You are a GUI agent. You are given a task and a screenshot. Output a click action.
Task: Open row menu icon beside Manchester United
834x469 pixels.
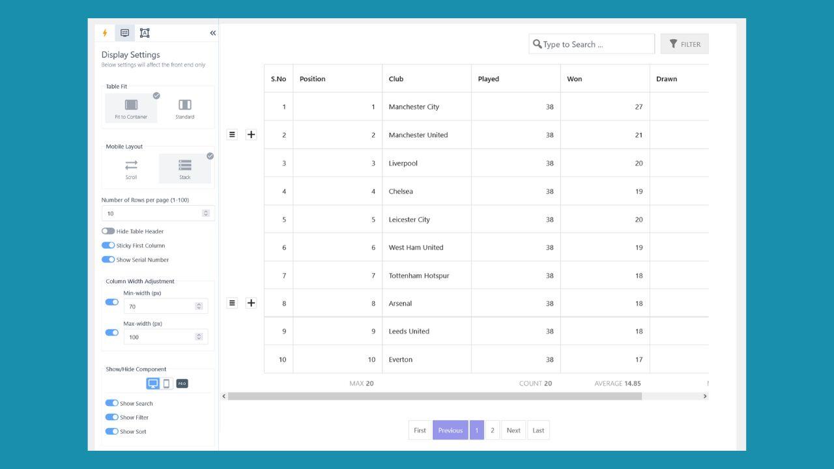click(232, 135)
